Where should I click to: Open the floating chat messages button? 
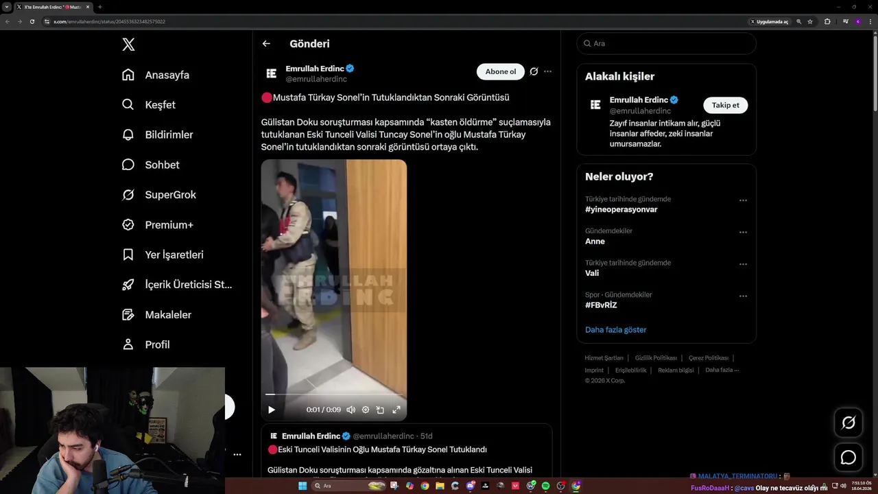tap(849, 457)
